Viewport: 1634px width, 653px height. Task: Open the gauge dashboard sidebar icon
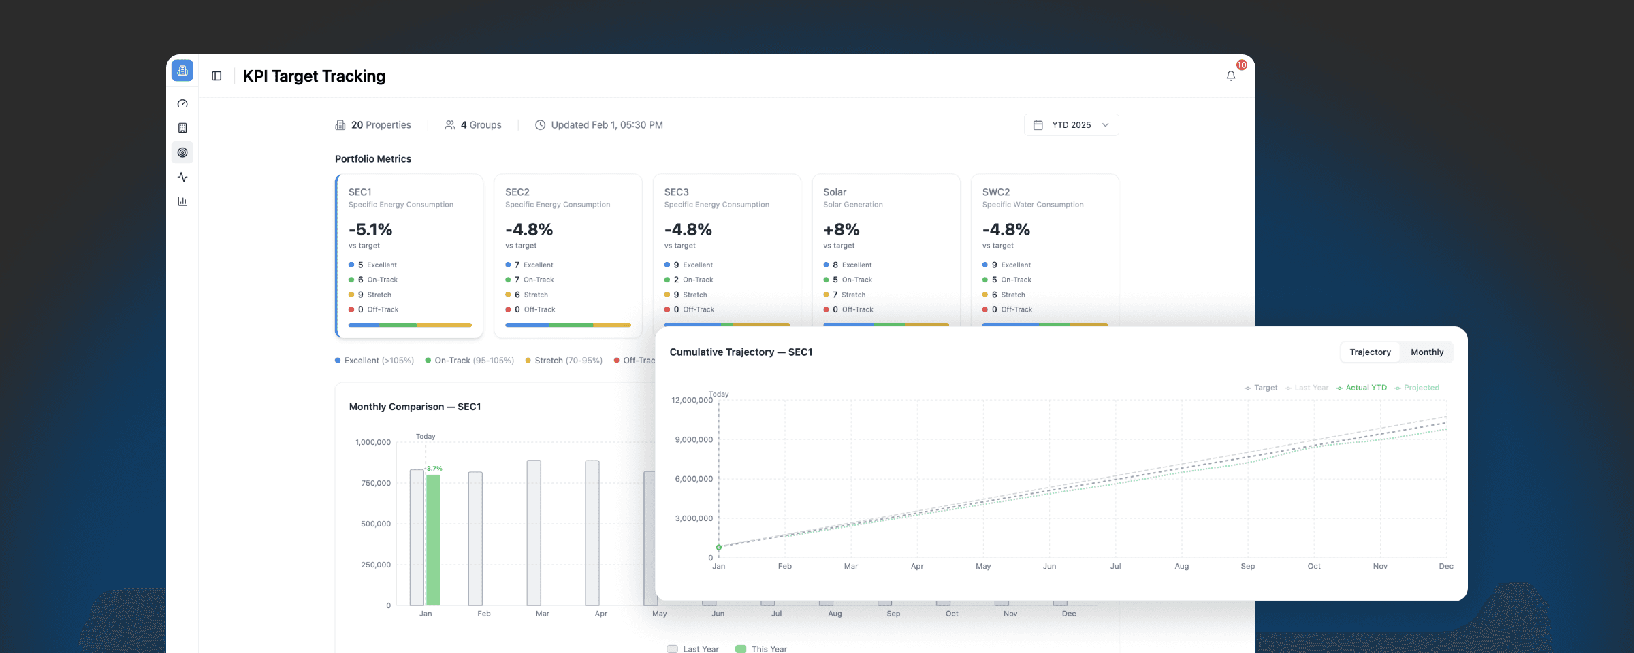182,103
